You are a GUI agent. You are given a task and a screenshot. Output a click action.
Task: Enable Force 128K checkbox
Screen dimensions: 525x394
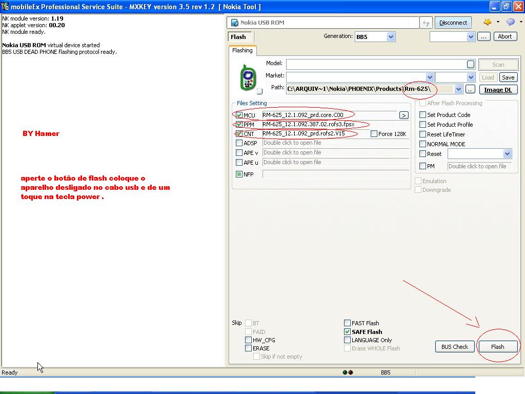click(374, 134)
